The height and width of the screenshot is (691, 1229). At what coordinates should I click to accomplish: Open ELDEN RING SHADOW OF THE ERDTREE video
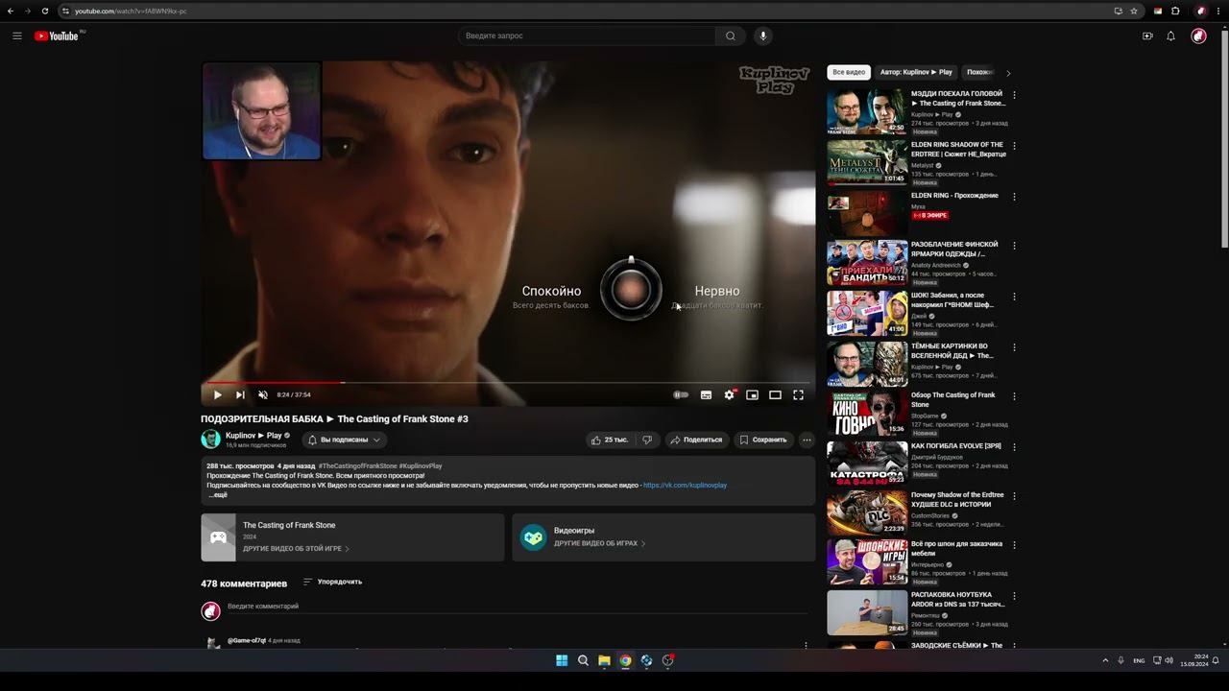[x=867, y=162]
